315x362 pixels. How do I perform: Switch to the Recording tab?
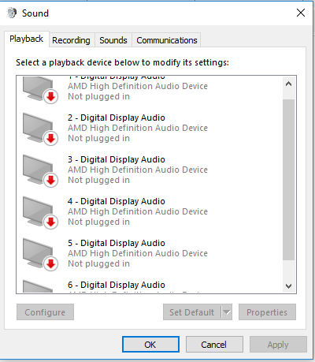point(71,40)
